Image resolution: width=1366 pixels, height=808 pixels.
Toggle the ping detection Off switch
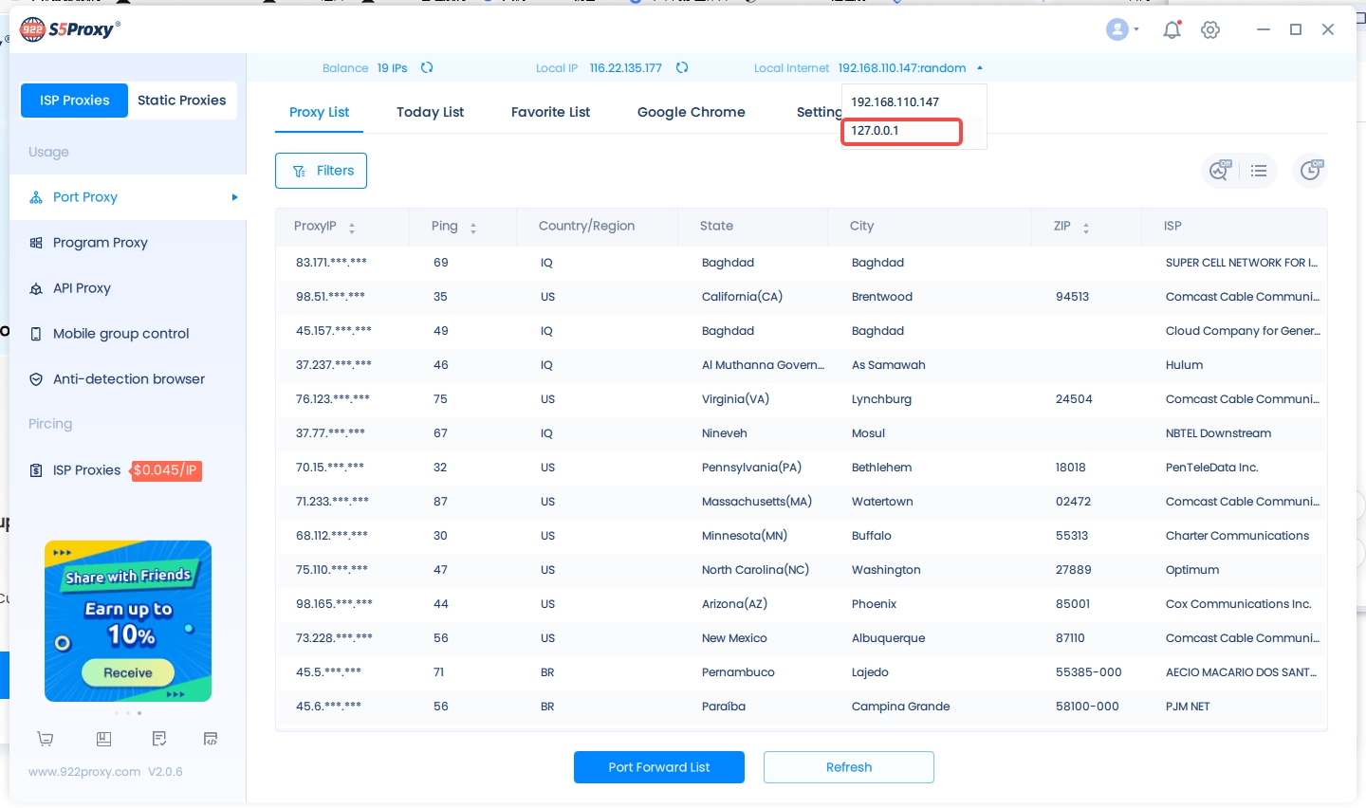pos(1219,171)
